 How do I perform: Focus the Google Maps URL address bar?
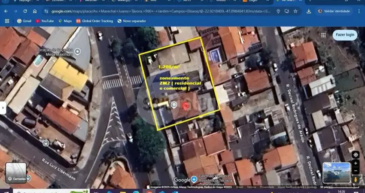161,11
